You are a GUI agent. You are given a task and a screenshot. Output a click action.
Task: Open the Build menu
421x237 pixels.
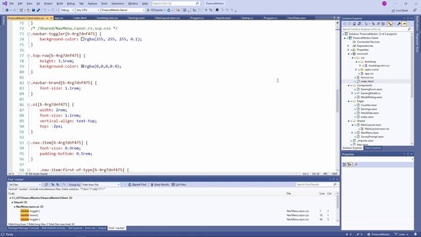[x=60, y=3]
